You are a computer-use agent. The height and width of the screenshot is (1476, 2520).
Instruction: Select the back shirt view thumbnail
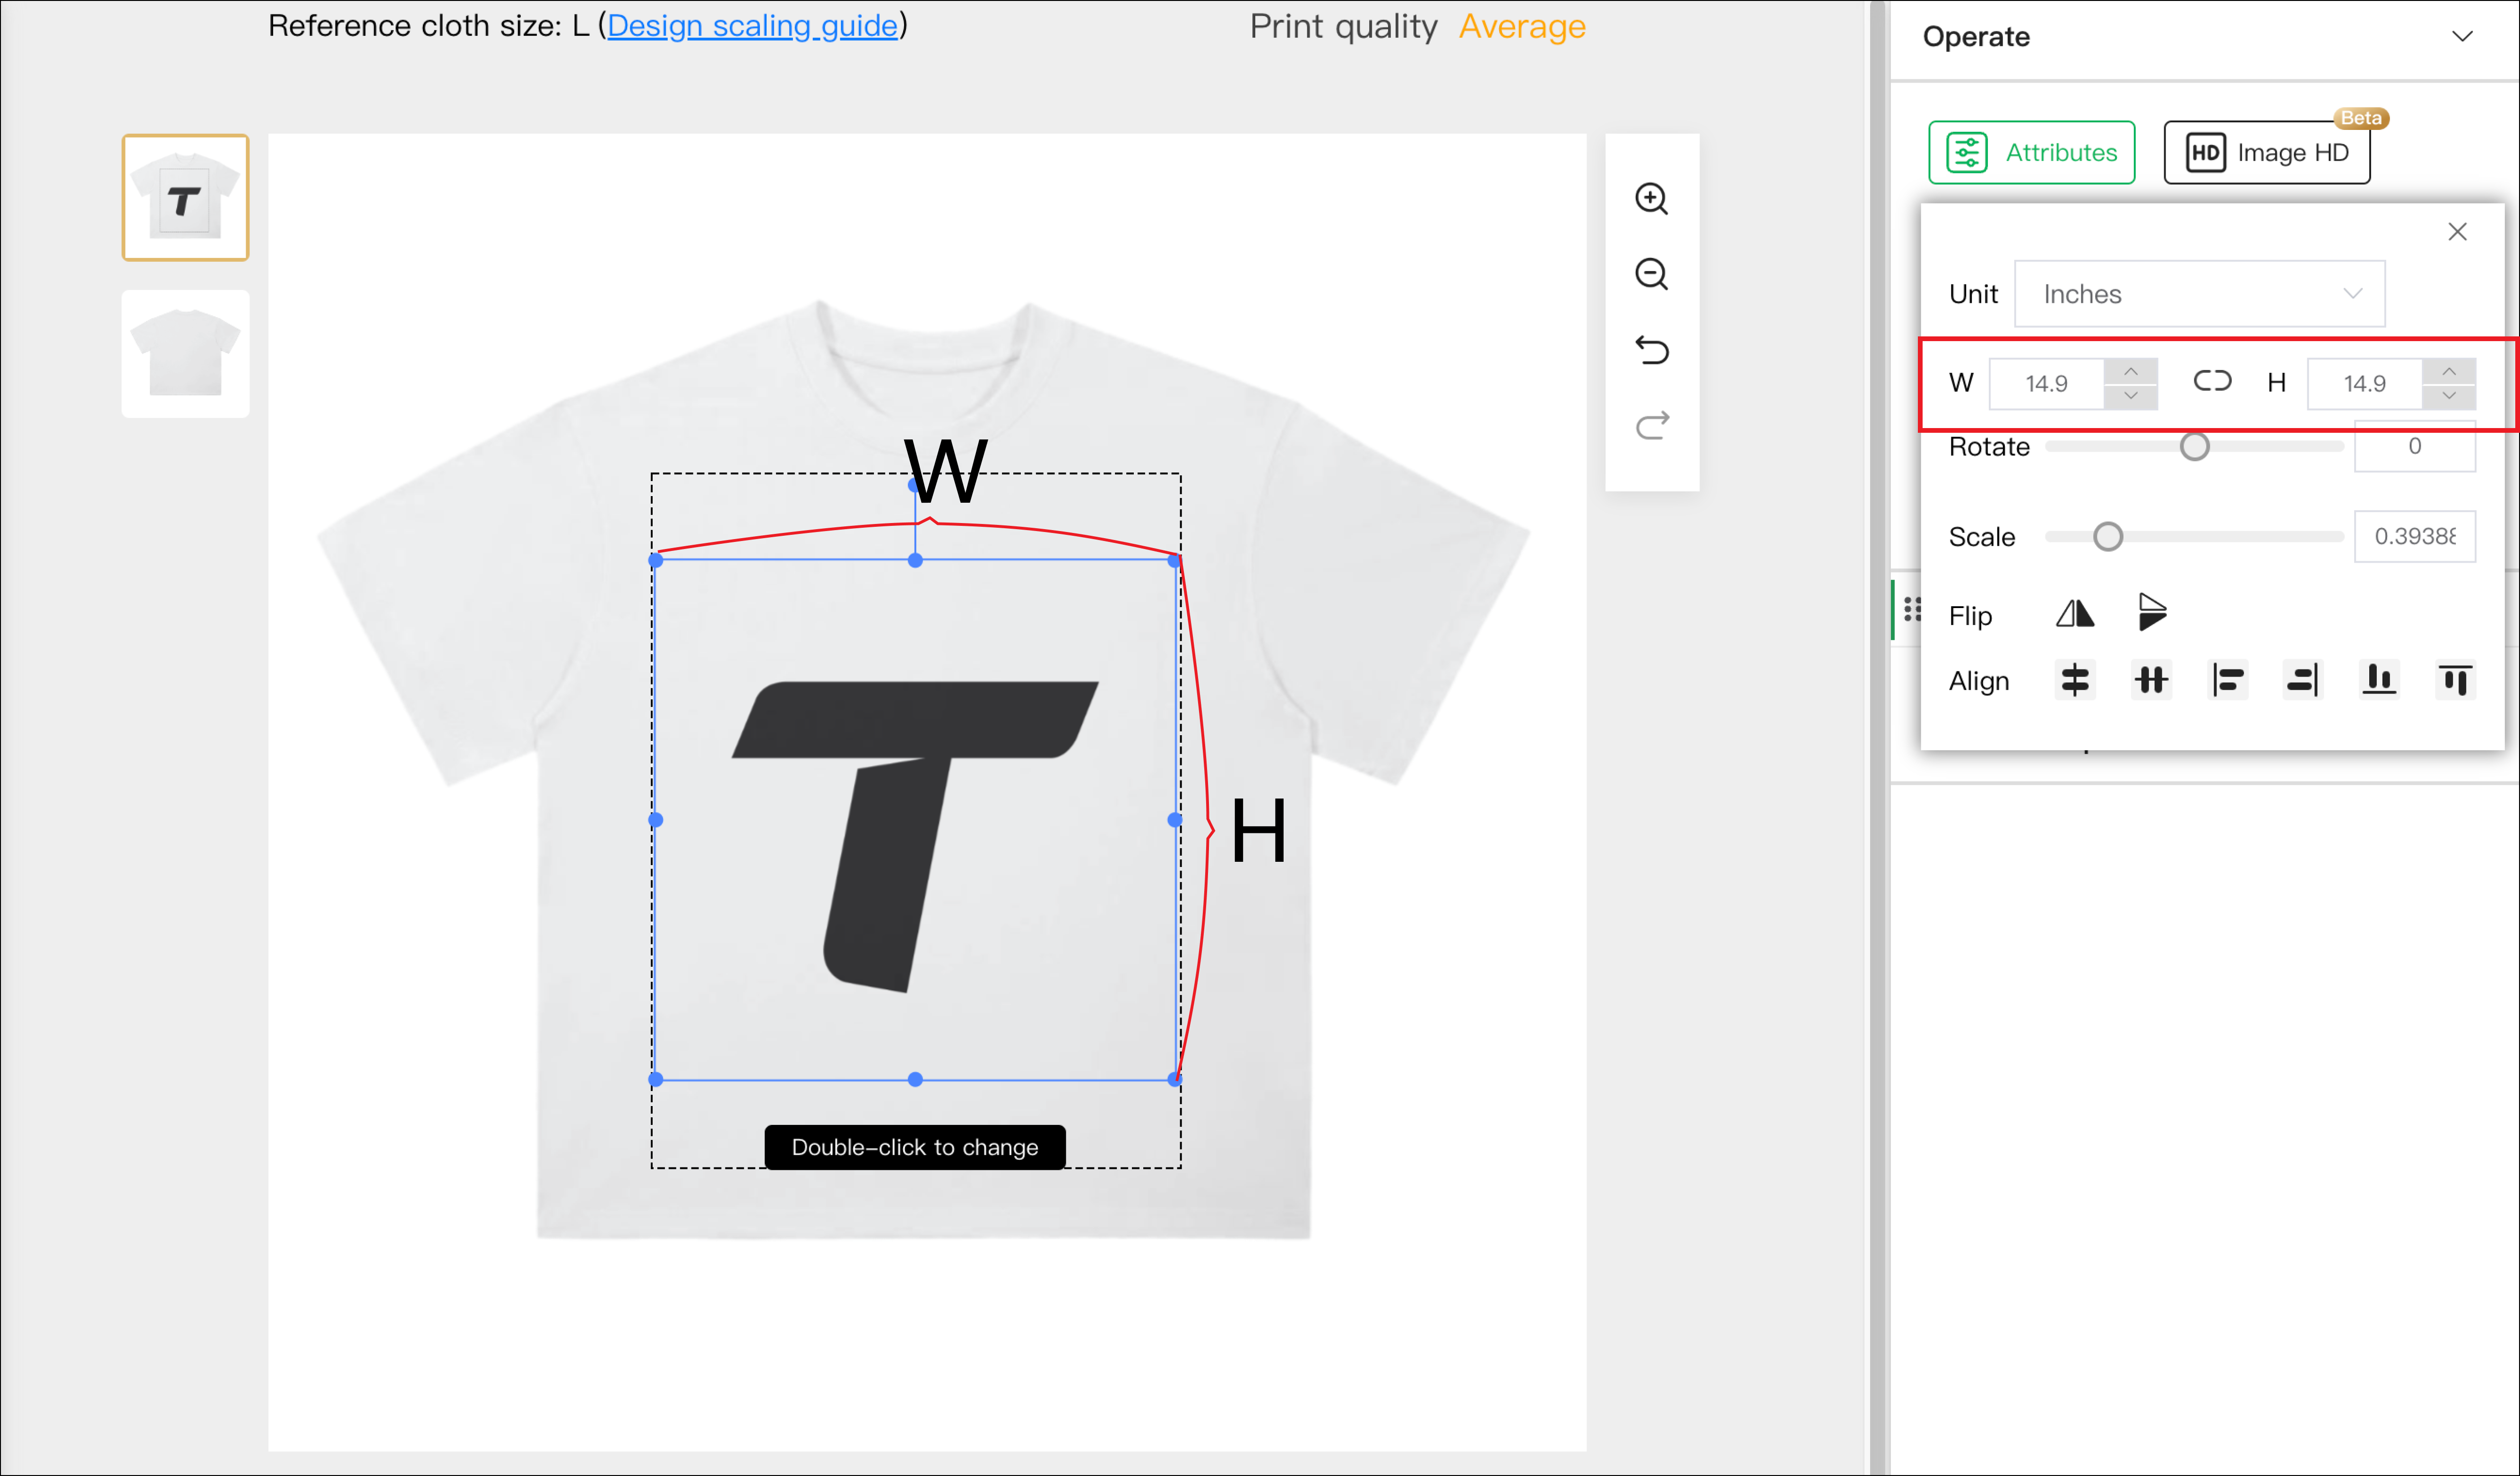pos(185,354)
